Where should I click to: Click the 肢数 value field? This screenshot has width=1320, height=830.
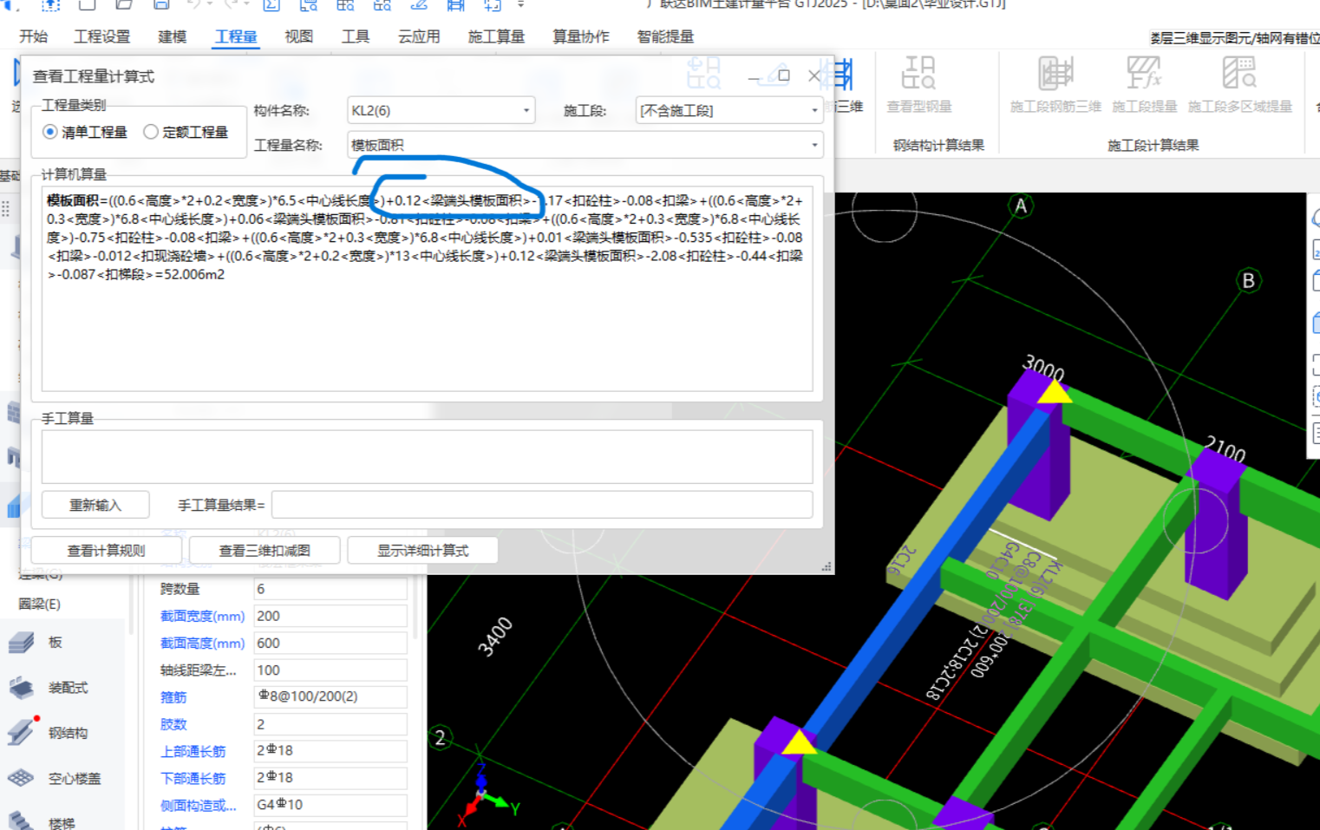click(330, 723)
